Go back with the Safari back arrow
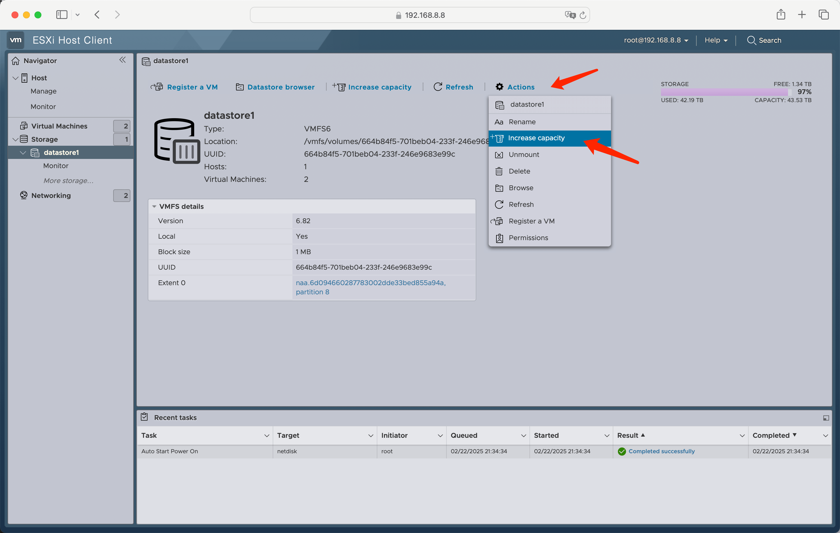The image size is (840, 533). 97,15
